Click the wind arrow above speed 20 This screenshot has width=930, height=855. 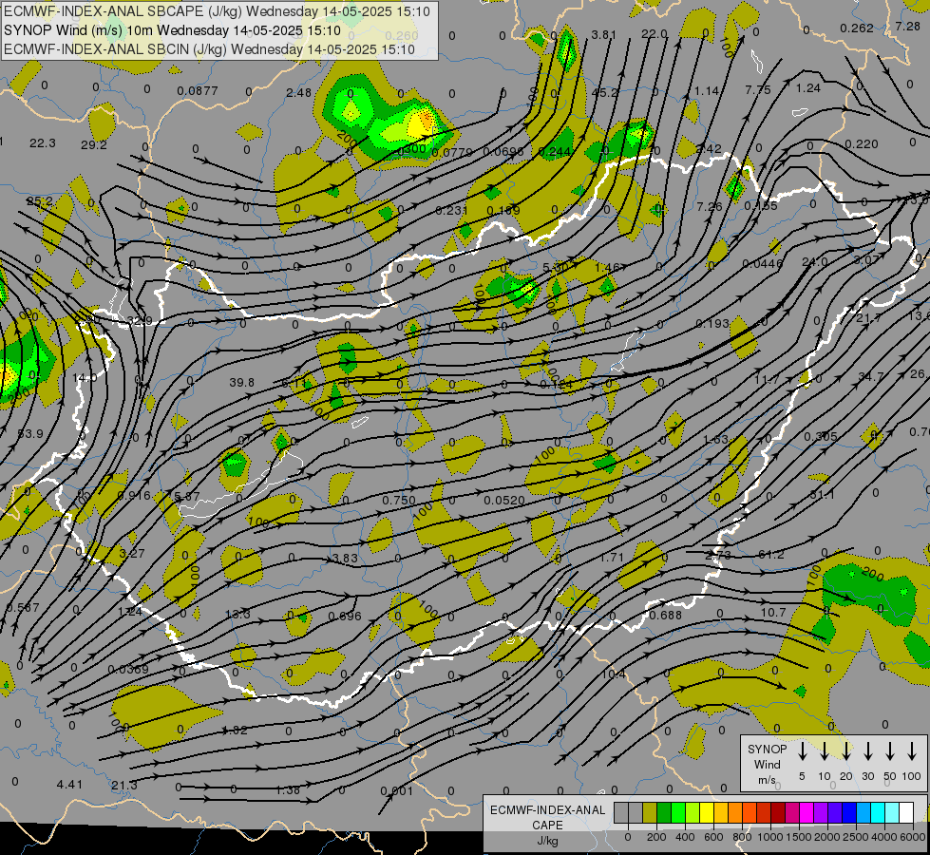(845, 751)
